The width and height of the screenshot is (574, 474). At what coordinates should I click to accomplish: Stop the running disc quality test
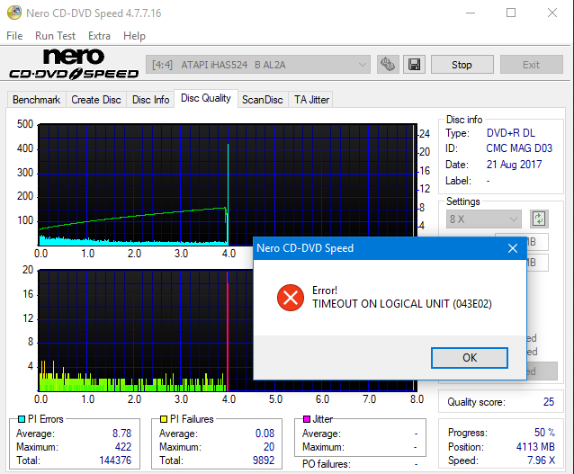462,65
